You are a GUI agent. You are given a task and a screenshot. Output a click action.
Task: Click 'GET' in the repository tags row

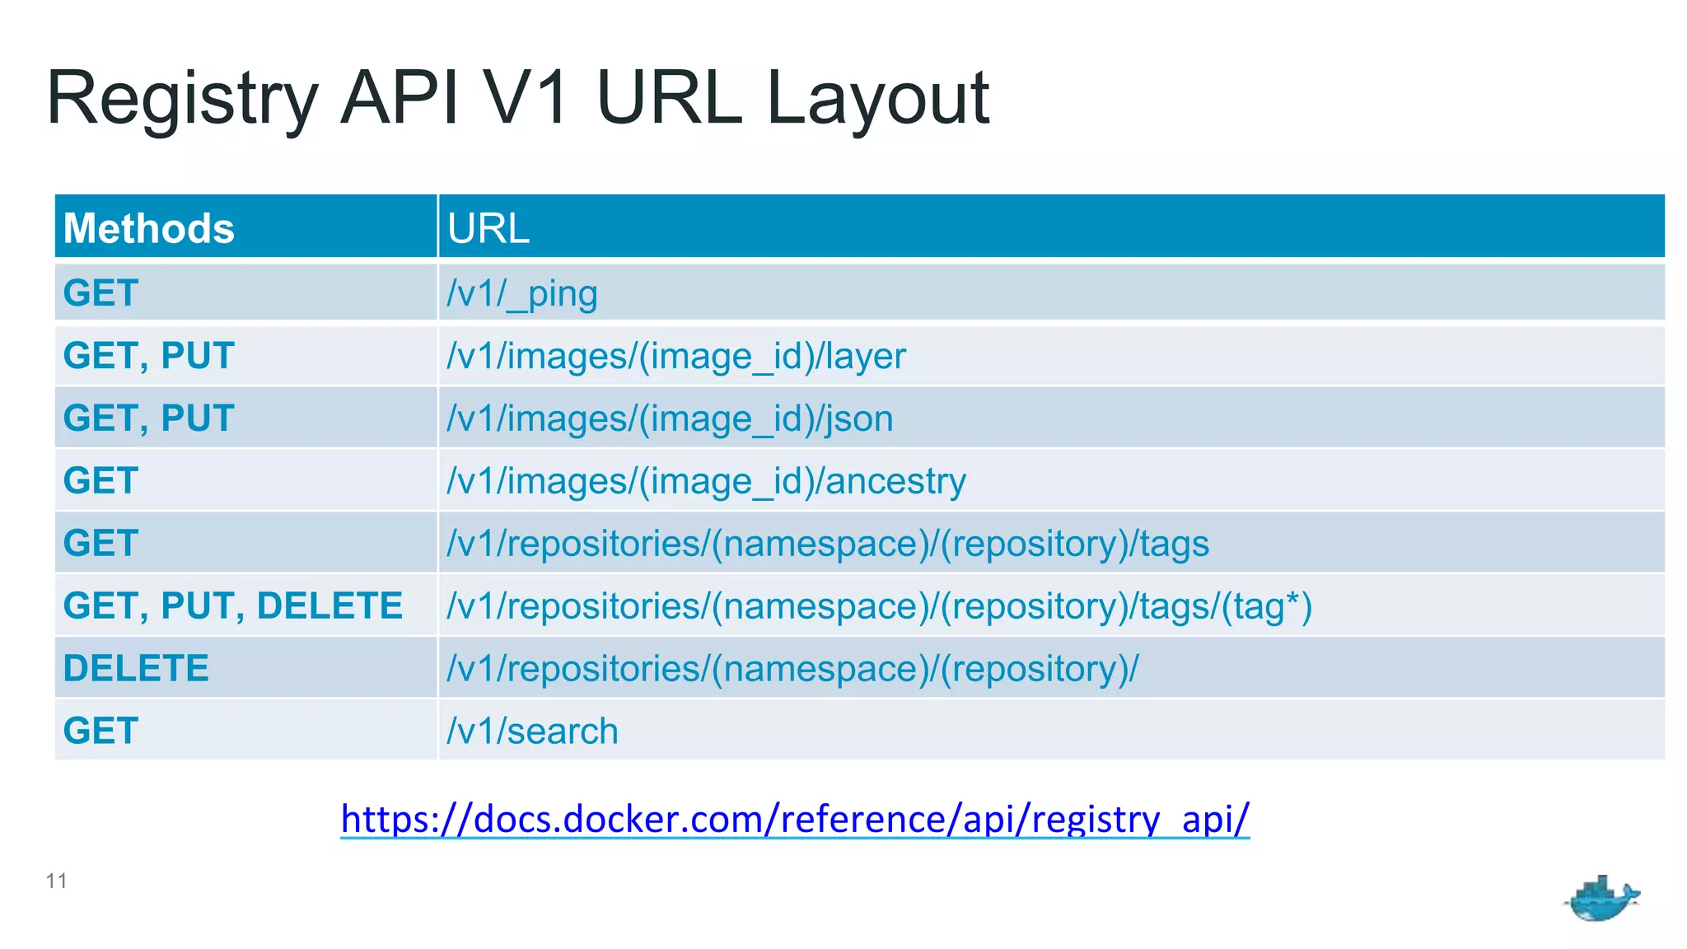pos(245,543)
